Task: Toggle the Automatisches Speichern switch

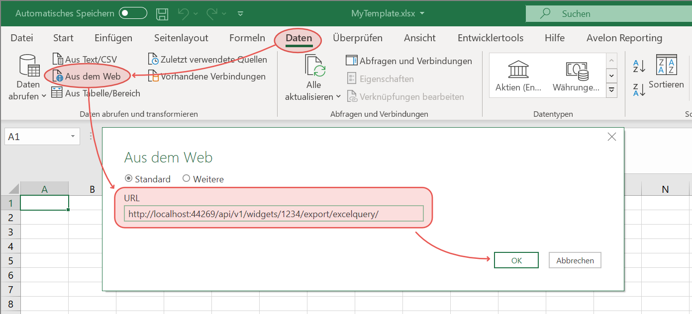Action: pyautogui.click(x=133, y=13)
